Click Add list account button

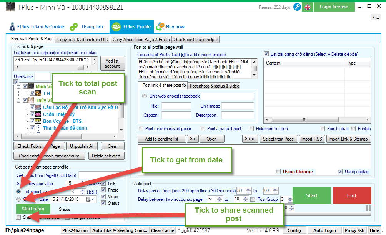point(112,63)
